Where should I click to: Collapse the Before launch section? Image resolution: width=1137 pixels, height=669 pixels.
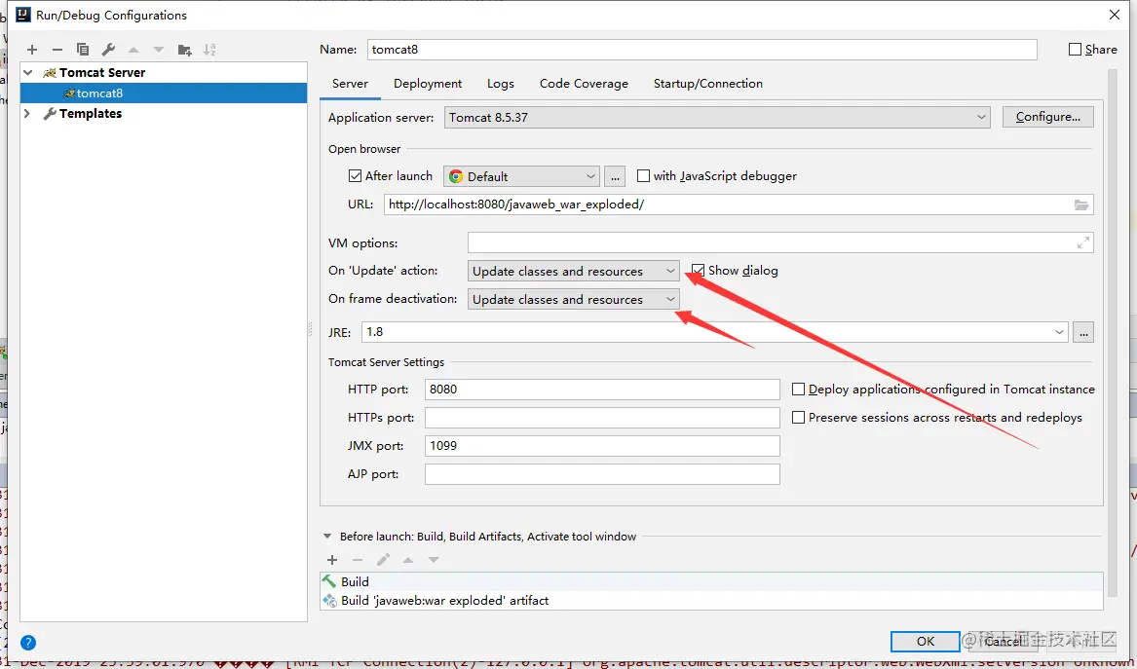[x=327, y=537]
